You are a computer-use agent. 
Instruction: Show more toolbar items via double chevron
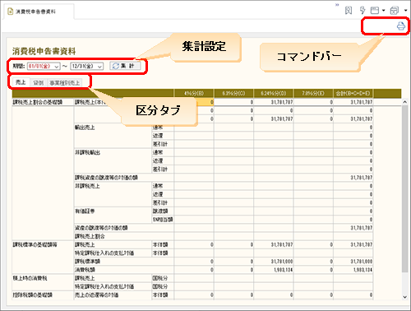337,5
